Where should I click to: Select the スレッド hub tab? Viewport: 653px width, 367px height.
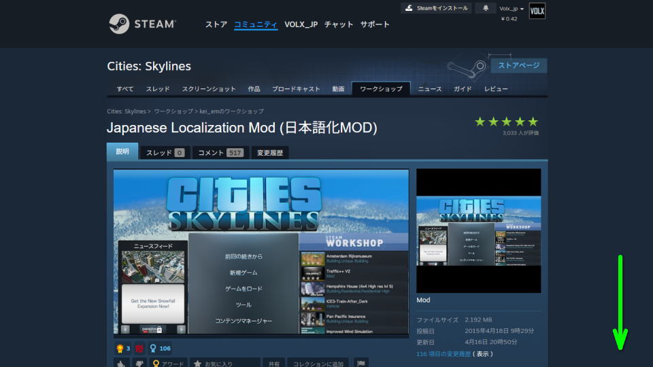[x=158, y=89]
